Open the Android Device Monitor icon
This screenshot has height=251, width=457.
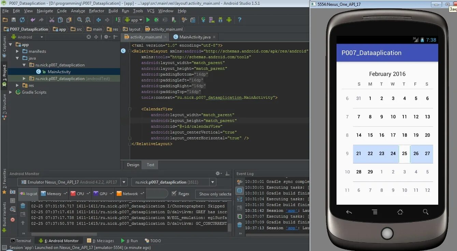[x=229, y=20]
